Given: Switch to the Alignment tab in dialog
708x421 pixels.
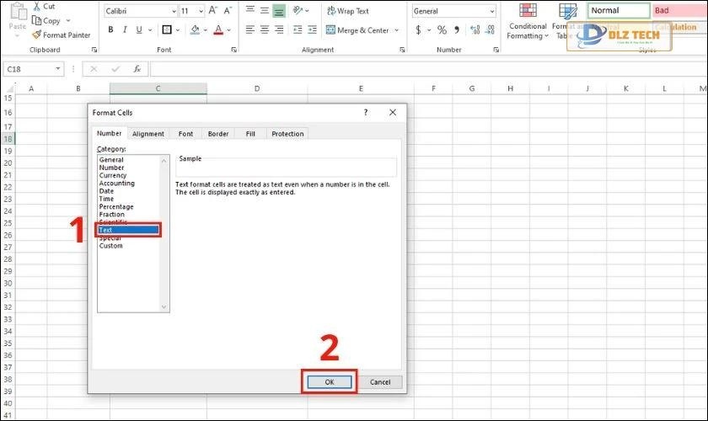Looking at the screenshot, I should [148, 134].
